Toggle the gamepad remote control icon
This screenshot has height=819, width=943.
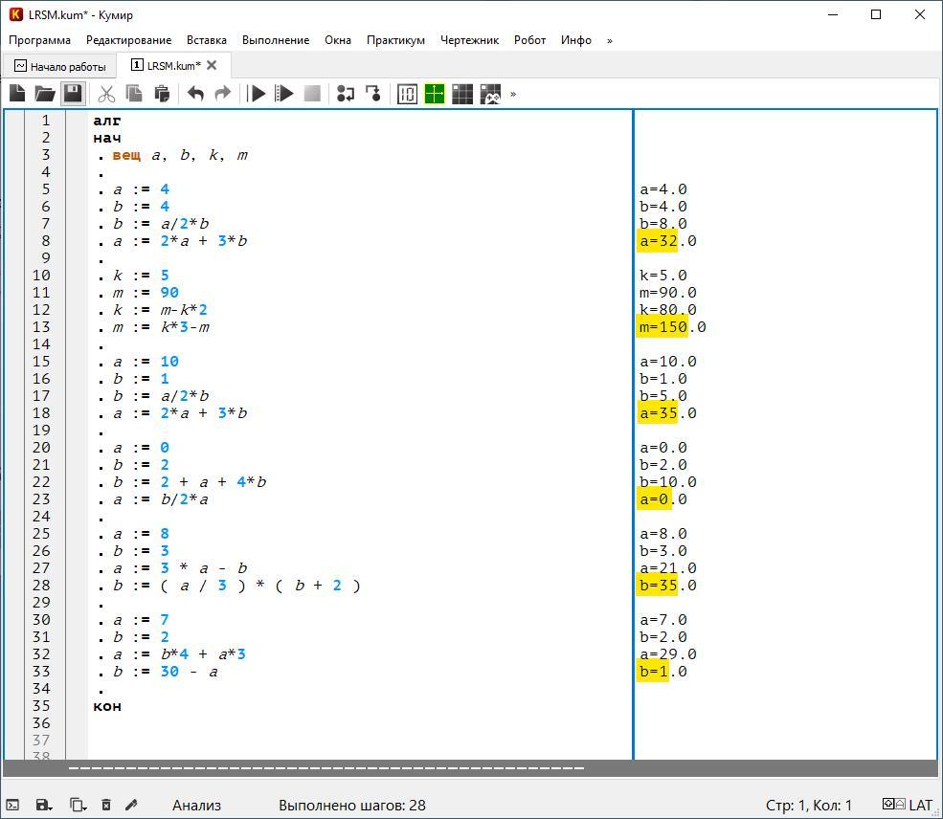[490, 94]
